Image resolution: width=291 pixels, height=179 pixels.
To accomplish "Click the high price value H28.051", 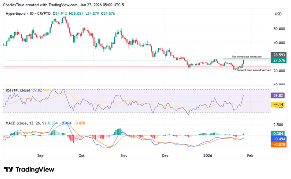I will (x=76, y=14).
